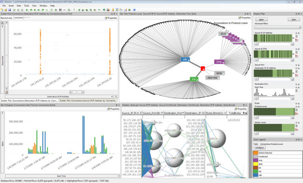Click the New file toolbar icon
Viewport: 303px width, 183px height.
tap(2, 10)
